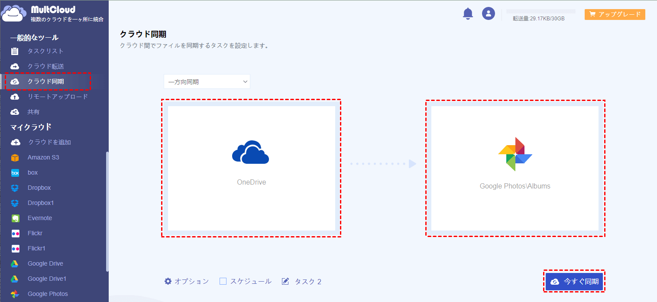Open タスクリスト in the sidebar
The height and width of the screenshot is (302, 657).
point(45,51)
